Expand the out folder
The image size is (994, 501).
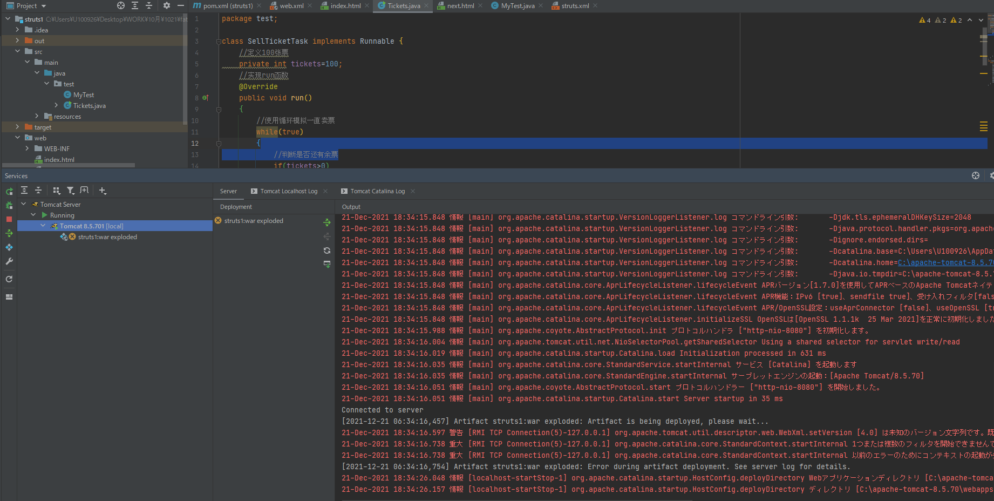pyautogui.click(x=18, y=40)
